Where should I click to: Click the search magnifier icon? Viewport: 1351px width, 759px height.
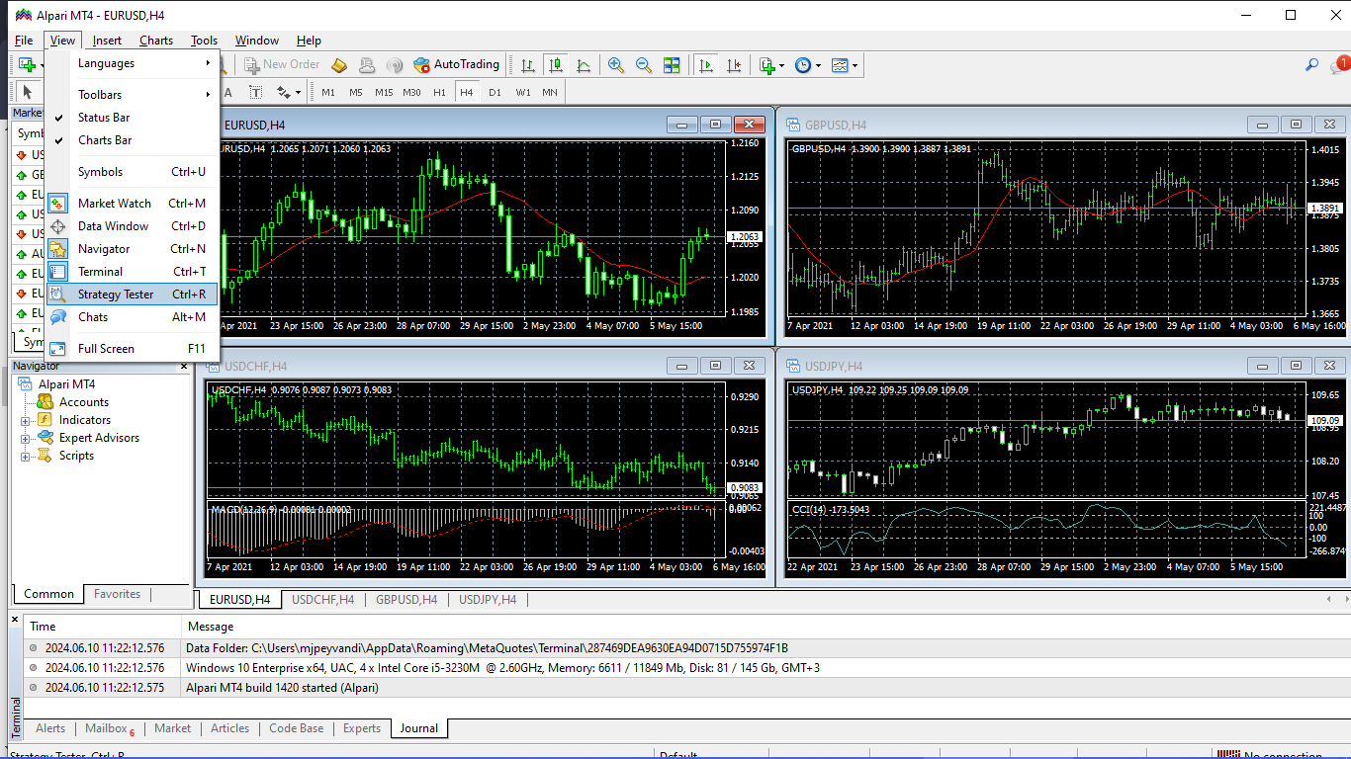(x=1312, y=65)
